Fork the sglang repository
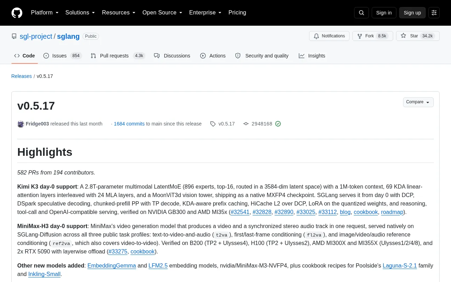The image size is (451, 282). 372,36
